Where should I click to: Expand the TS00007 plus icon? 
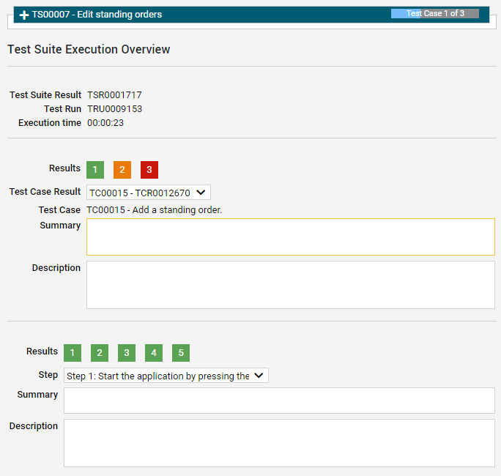pos(24,15)
